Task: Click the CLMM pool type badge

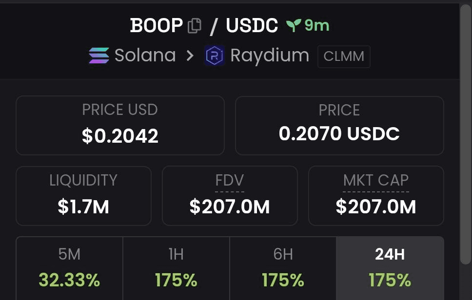Action: [344, 56]
